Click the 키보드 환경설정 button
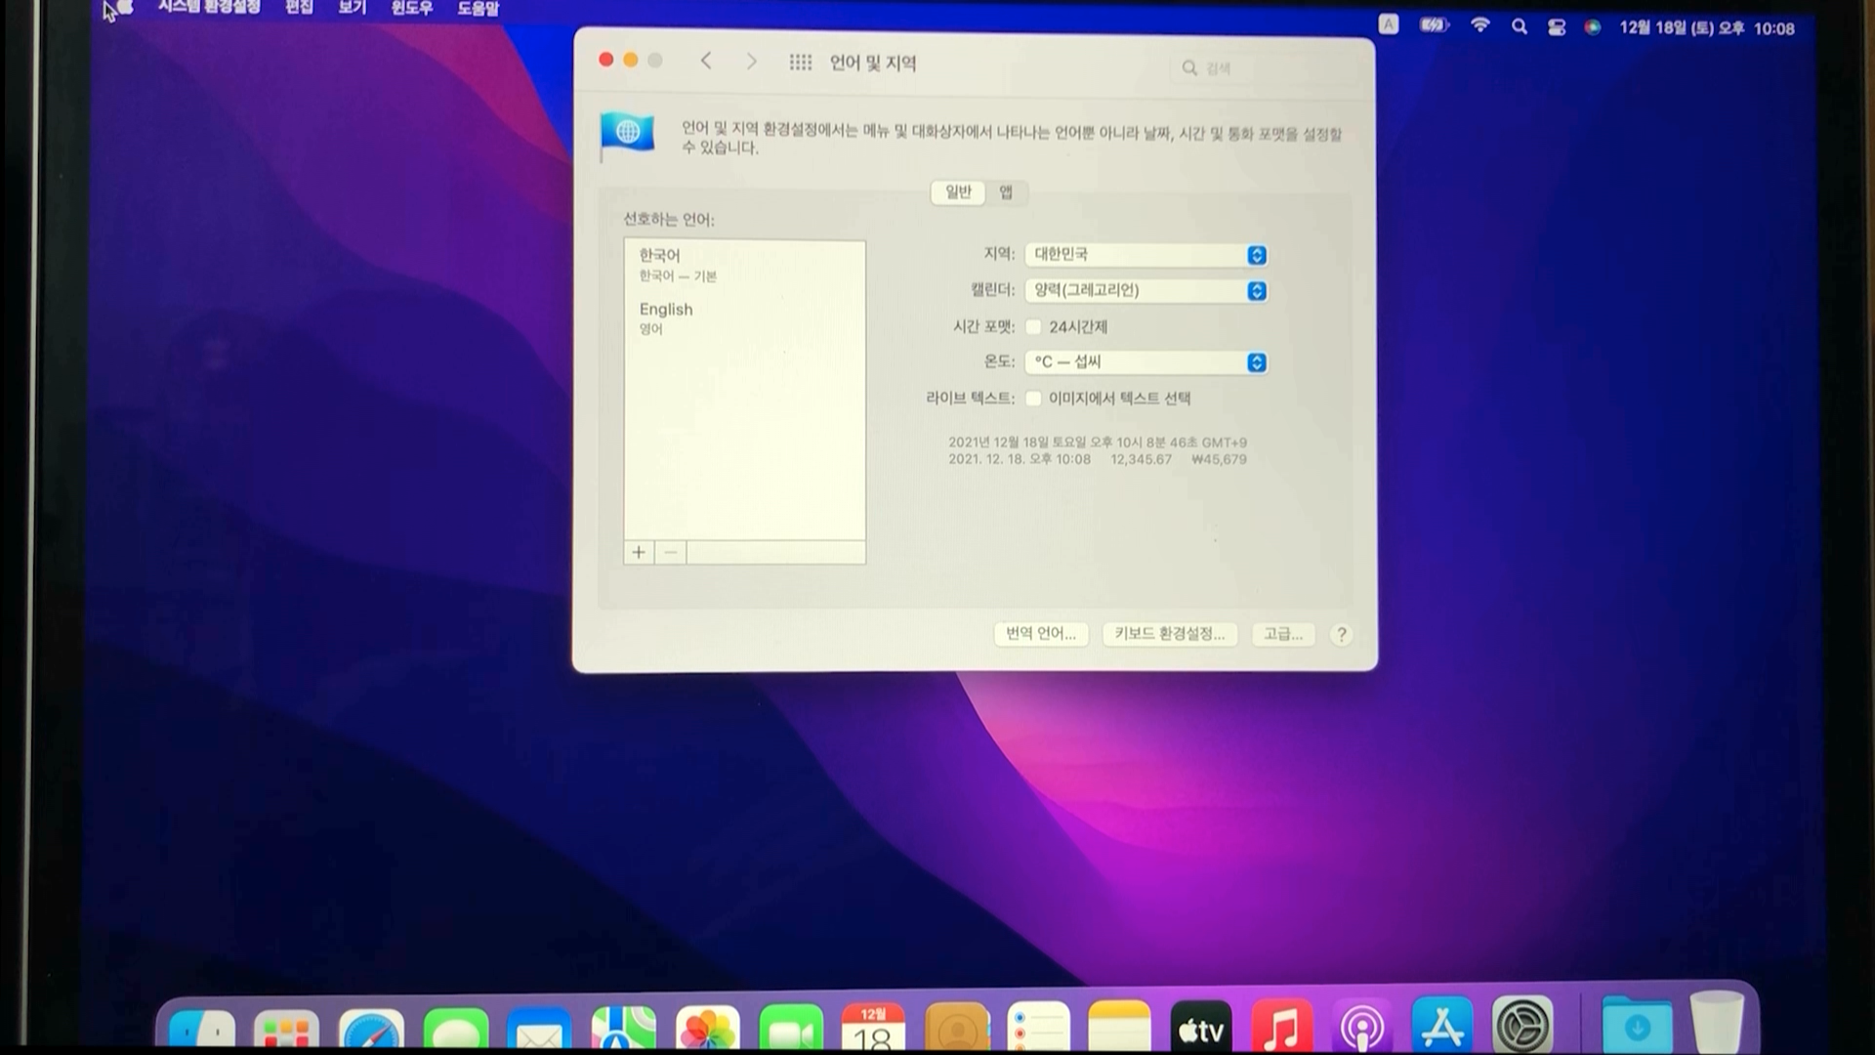1875x1055 pixels. (x=1169, y=634)
